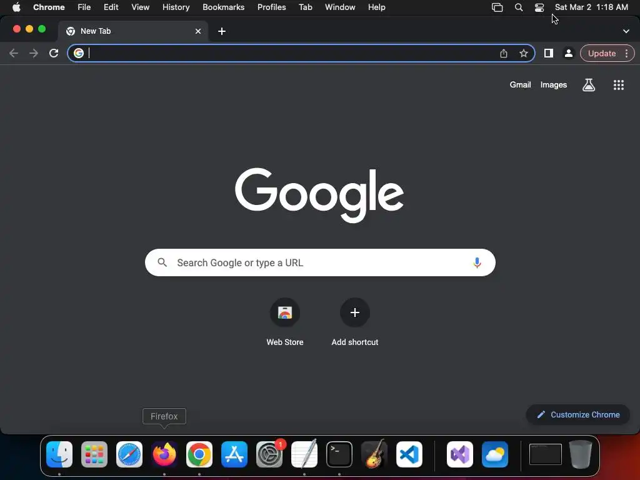This screenshot has width=640, height=480.
Task: Open App Store from the Dock
Action: [x=234, y=454]
